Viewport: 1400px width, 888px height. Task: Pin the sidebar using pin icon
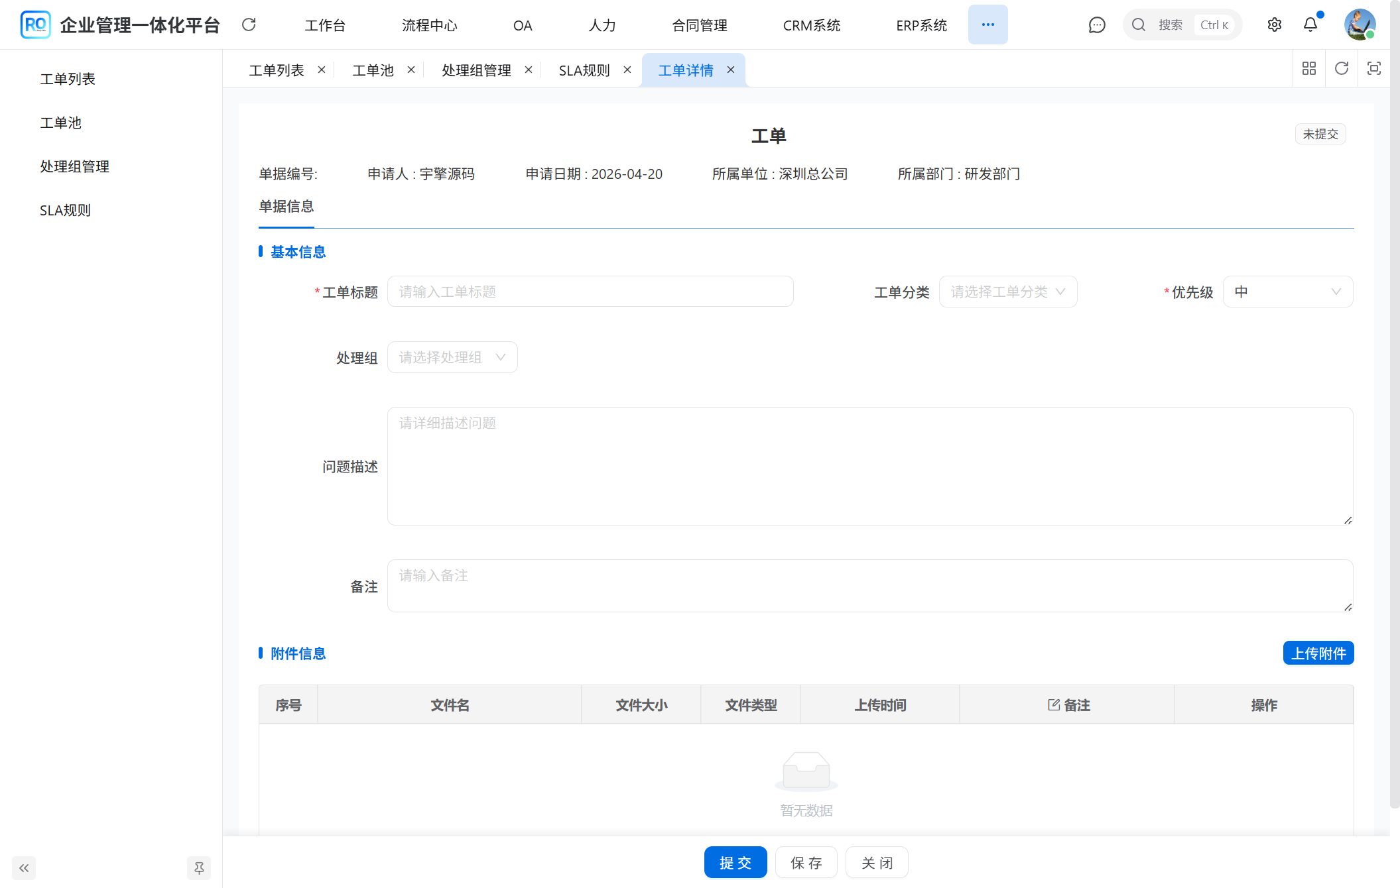[199, 868]
